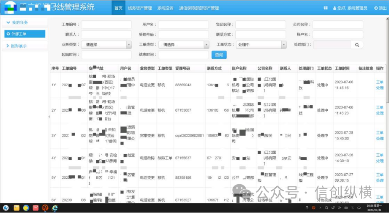Switch to the 首页 tab
The height and width of the screenshot is (213, 389).
click(x=118, y=8)
